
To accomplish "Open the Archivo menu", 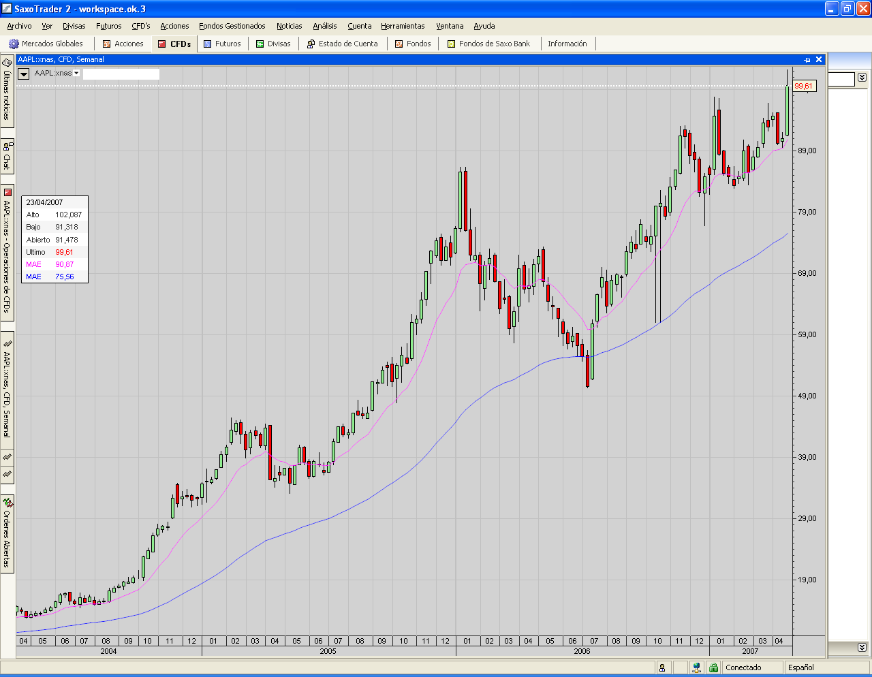I will tap(19, 26).
